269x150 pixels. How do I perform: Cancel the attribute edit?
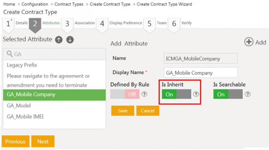(148, 111)
